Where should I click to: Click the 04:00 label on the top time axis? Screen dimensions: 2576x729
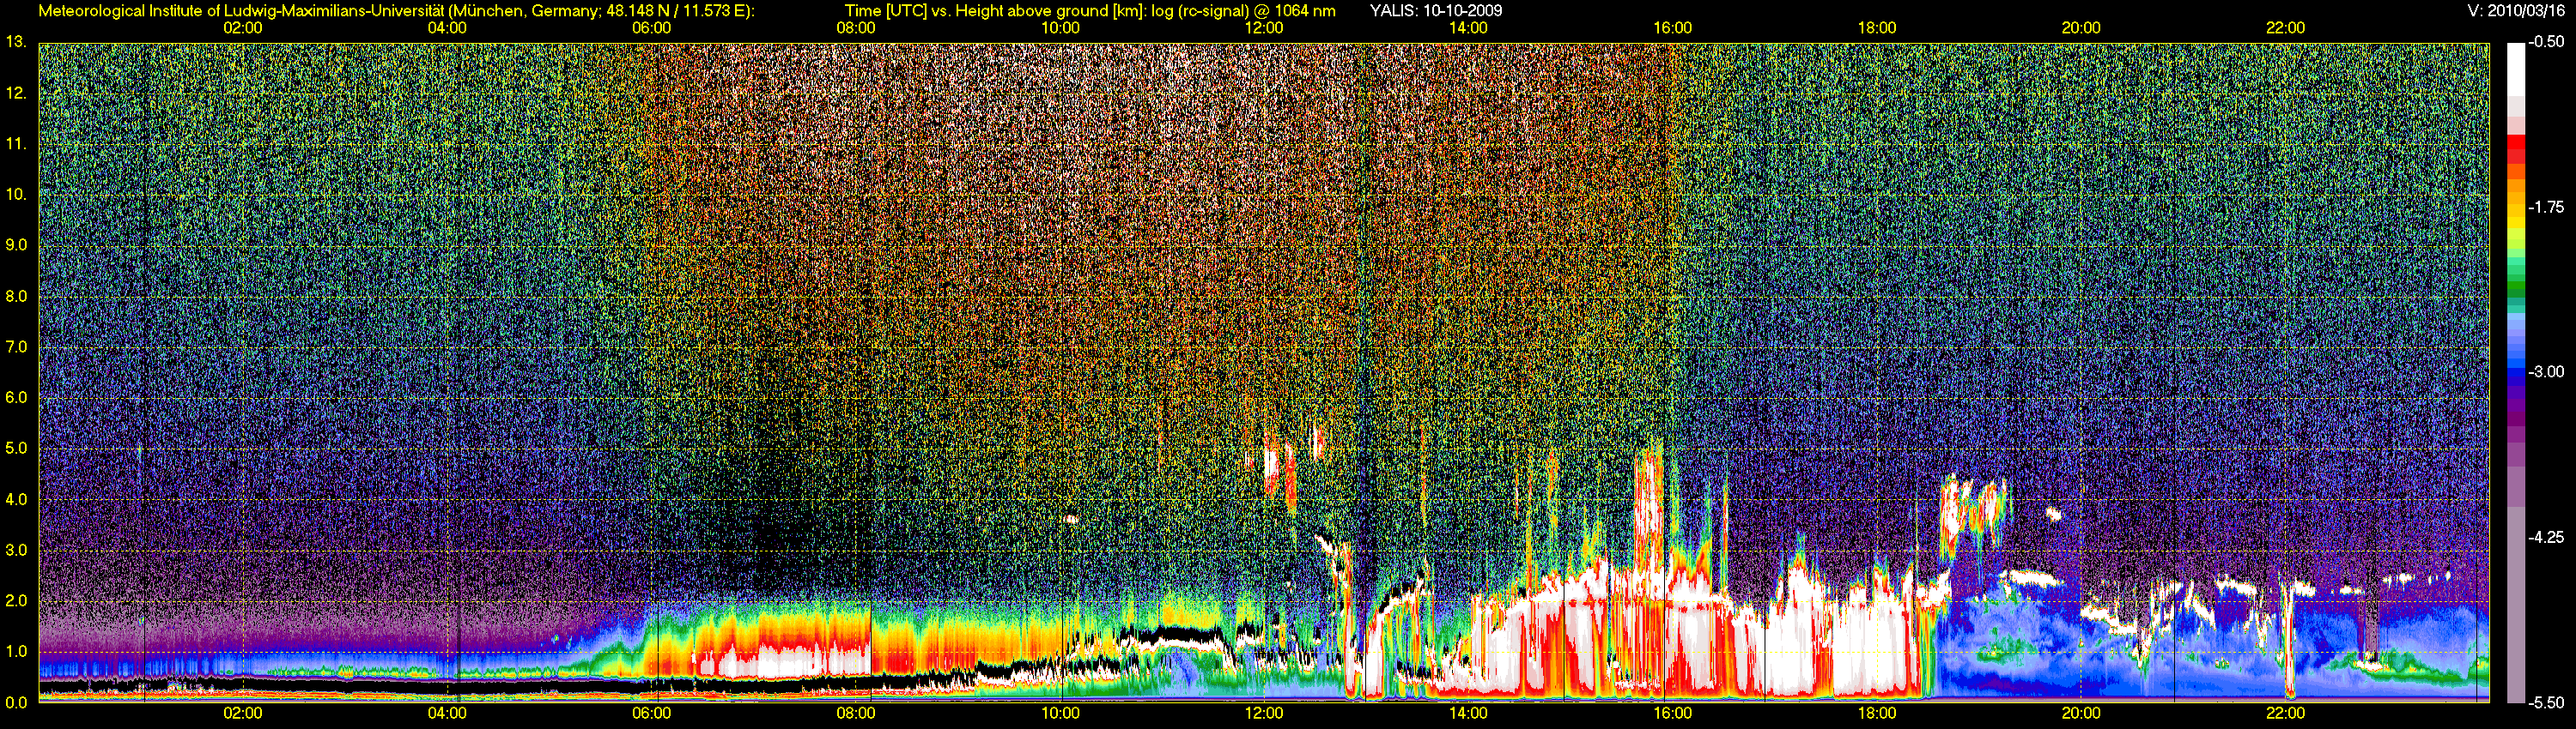pos(447,28)
